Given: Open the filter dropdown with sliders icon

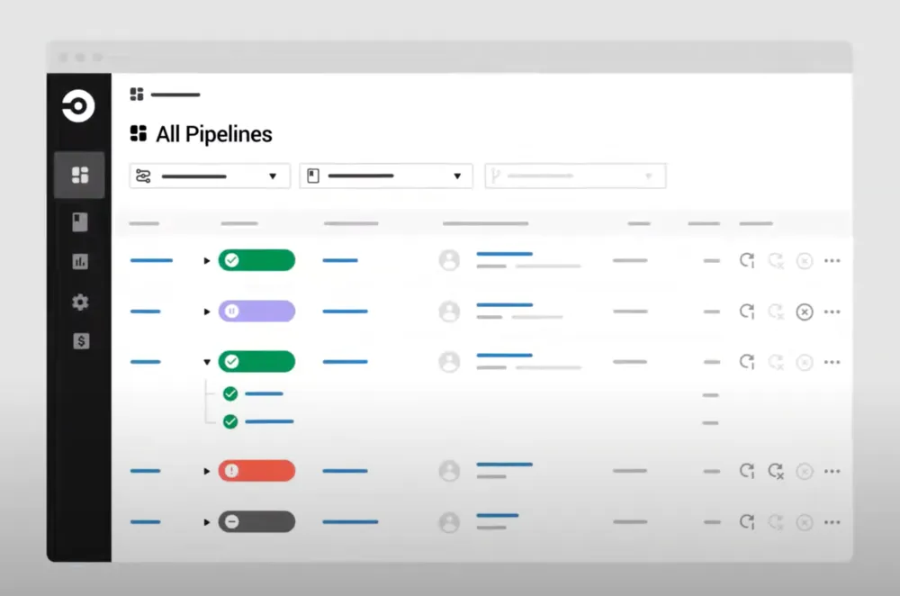Looking at the screenshot, I should 210,176.
